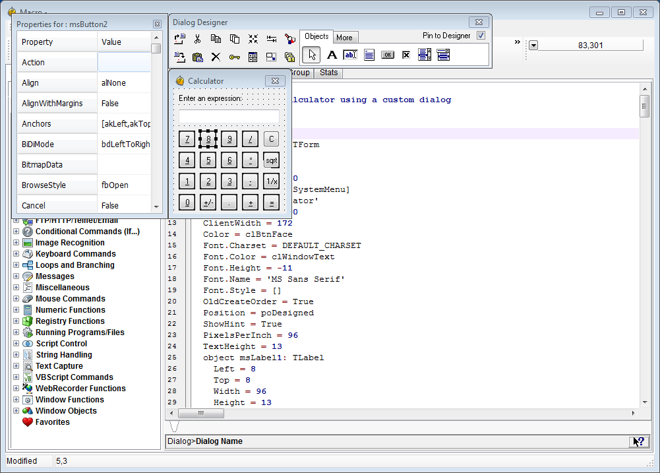Click the 'C' button in Calculator dialog
660x473 pixels.
tap(272, 139)
